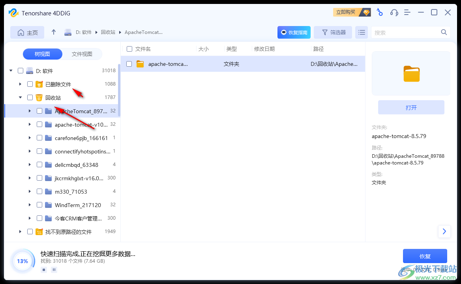Go to 主页 home button
This screenshot has height=284, width=461.
tap(27, 32)
